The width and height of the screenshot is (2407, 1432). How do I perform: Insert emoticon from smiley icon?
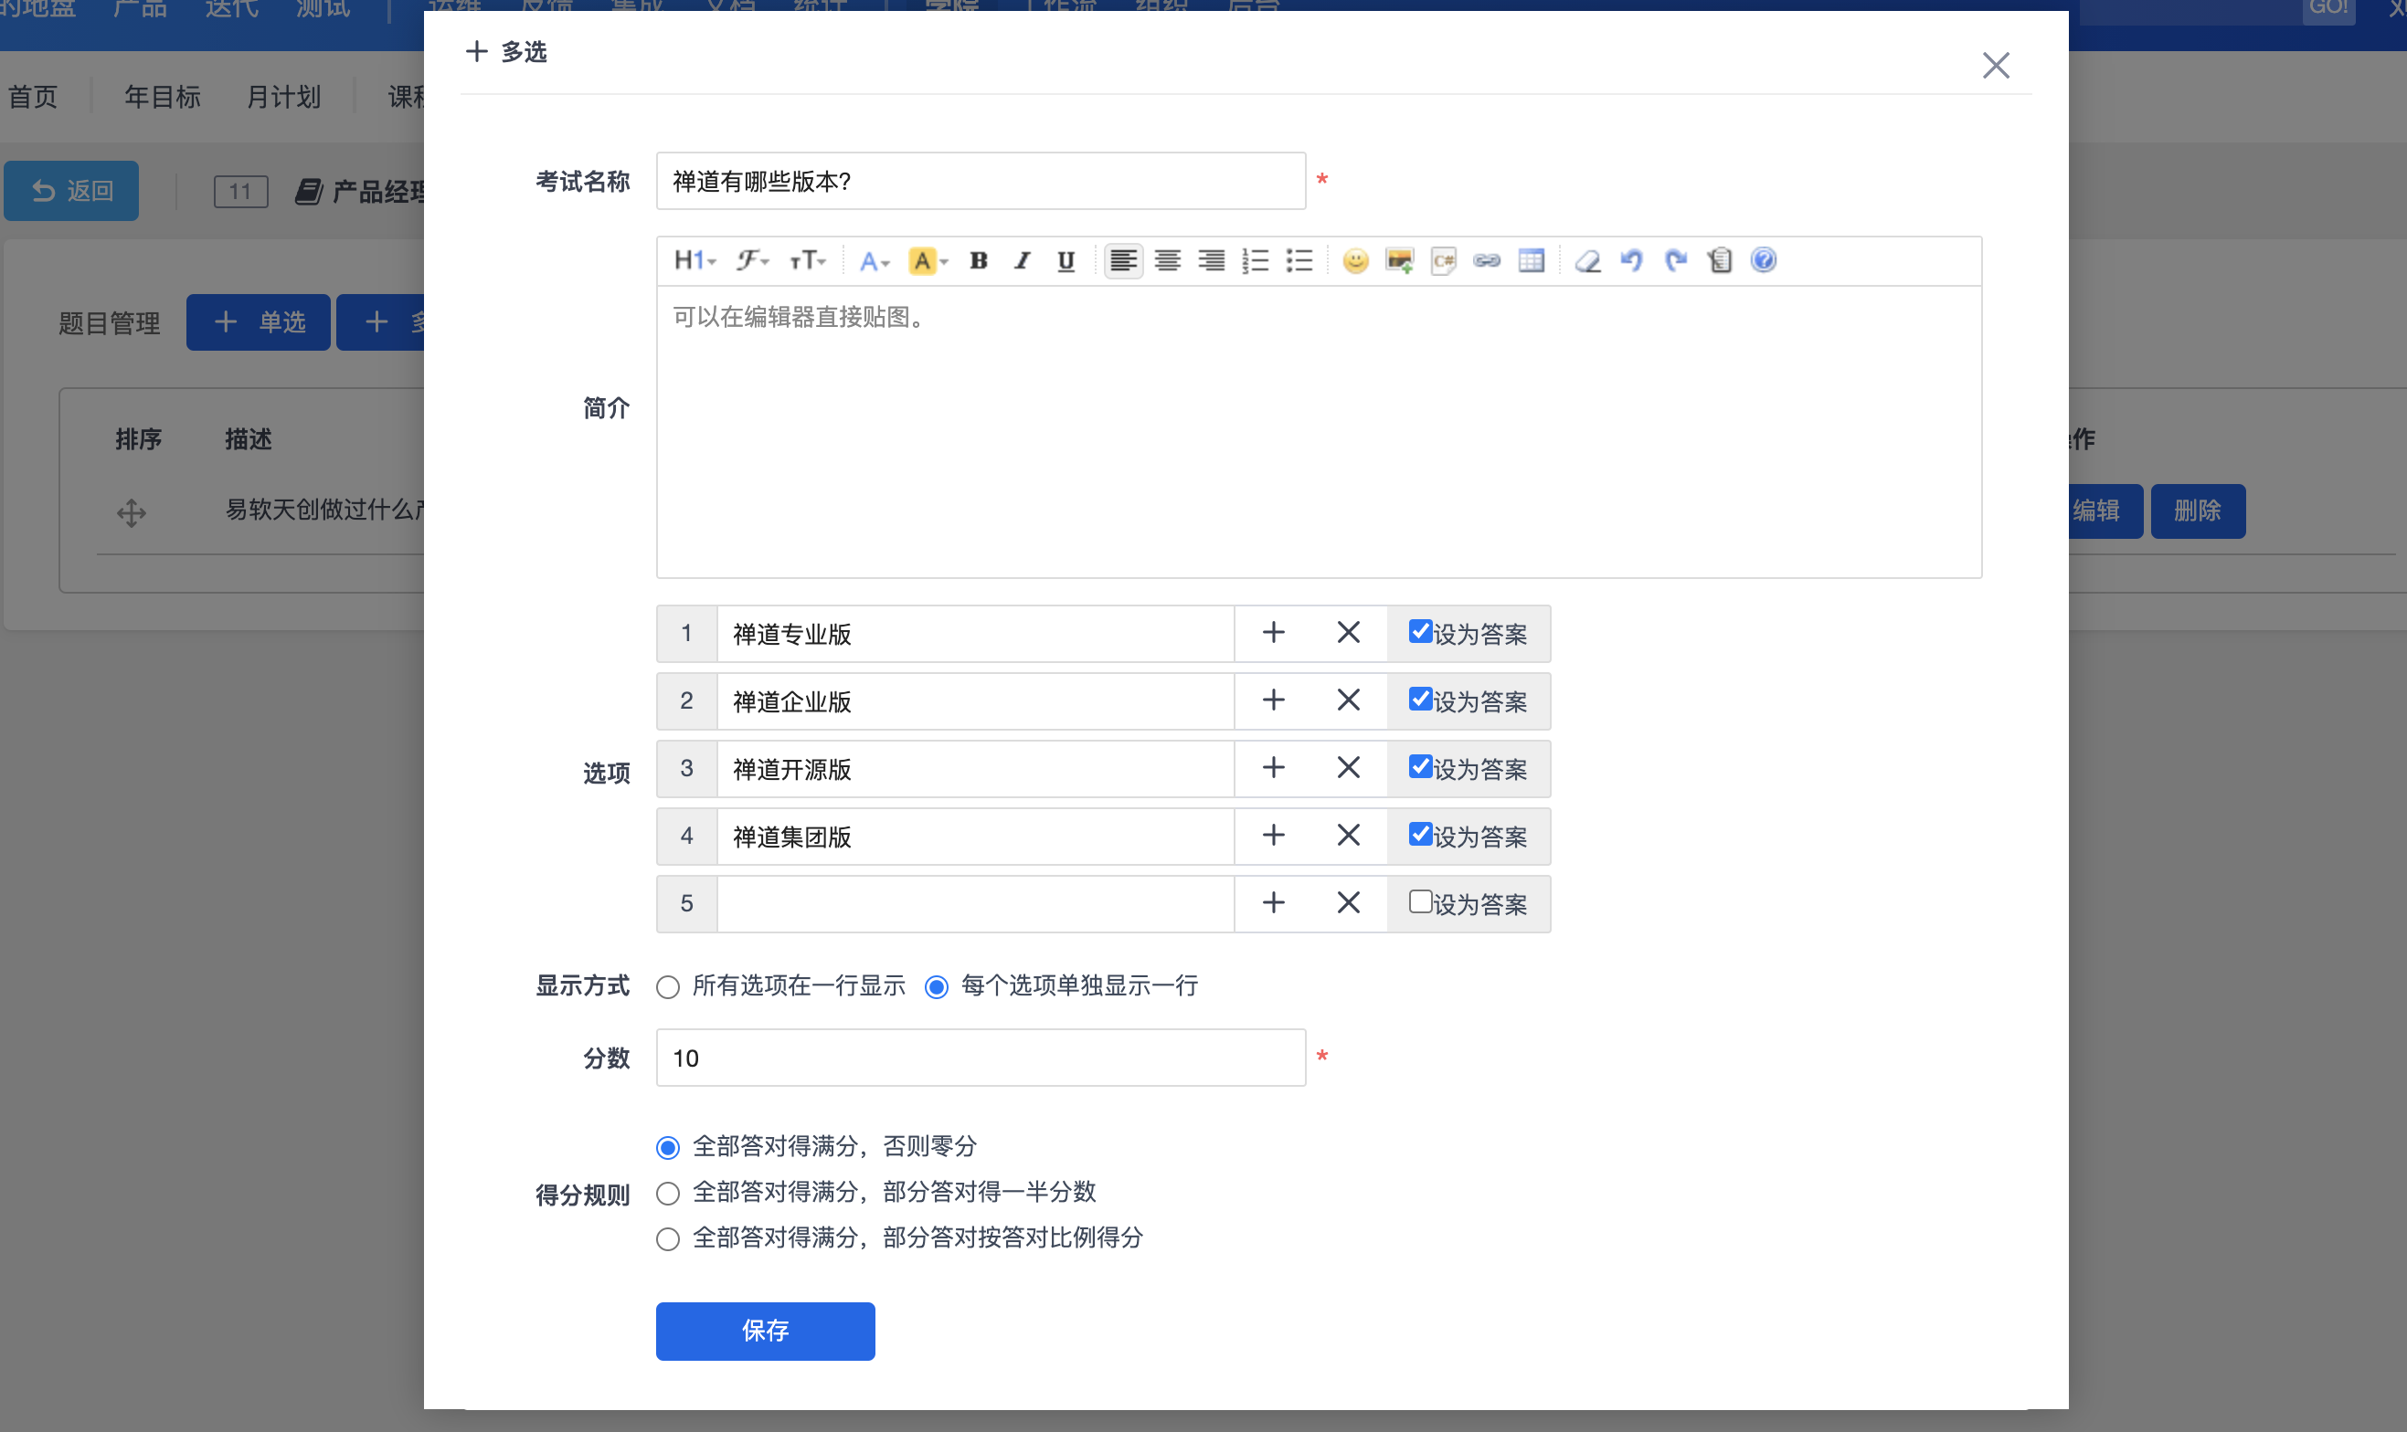[1355, 260]
